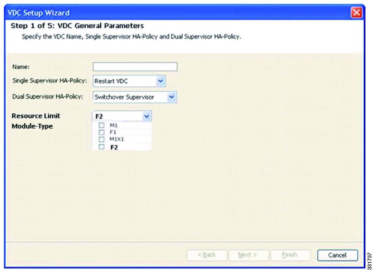Select F2 in the module list

coord(114,147)
